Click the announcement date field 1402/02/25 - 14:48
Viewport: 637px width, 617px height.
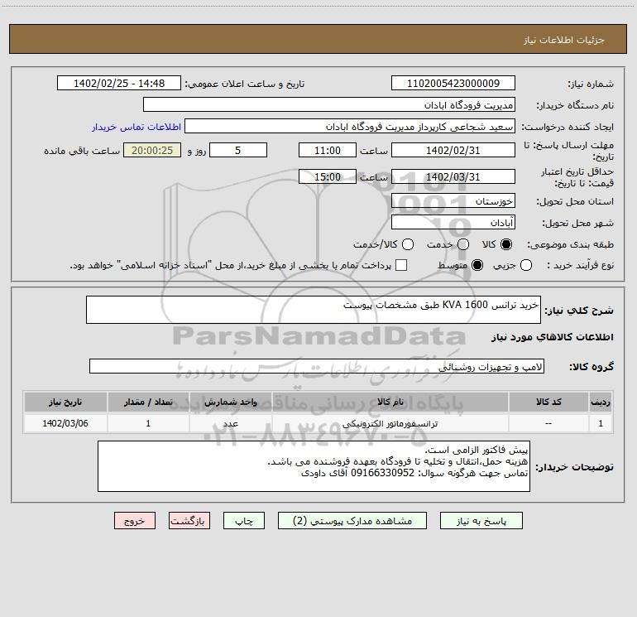[x=119, y=83]
